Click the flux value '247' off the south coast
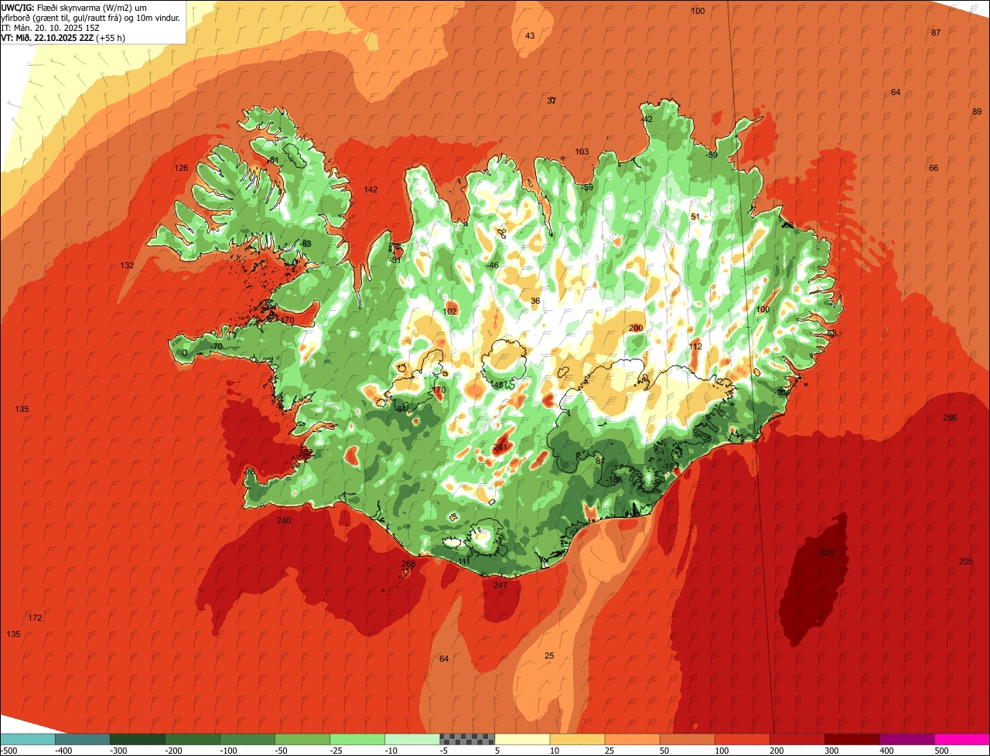990x756 pixels. 500,585
